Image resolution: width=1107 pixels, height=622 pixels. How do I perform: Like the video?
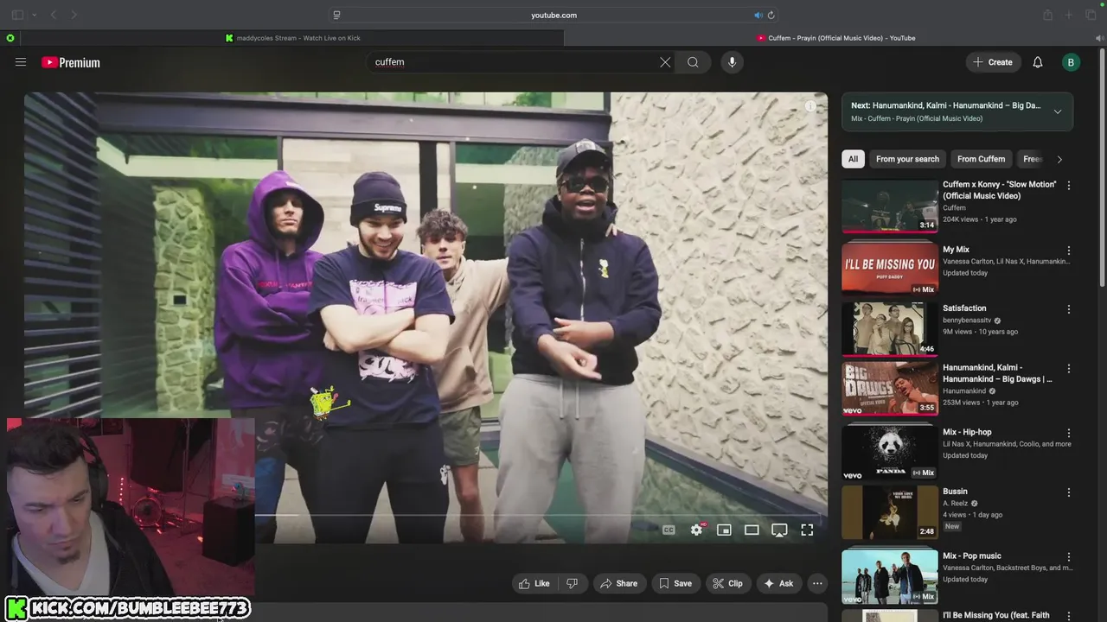[534, 583]
